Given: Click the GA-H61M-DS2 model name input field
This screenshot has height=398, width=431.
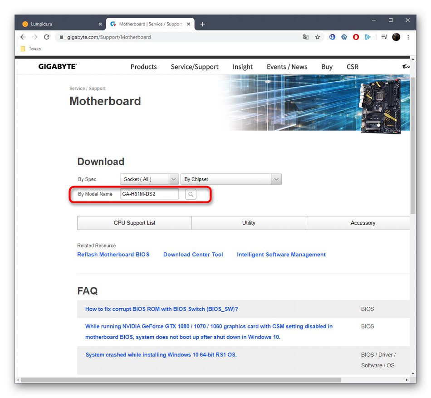Looking at the screenshot, I should tap(149, 194).
